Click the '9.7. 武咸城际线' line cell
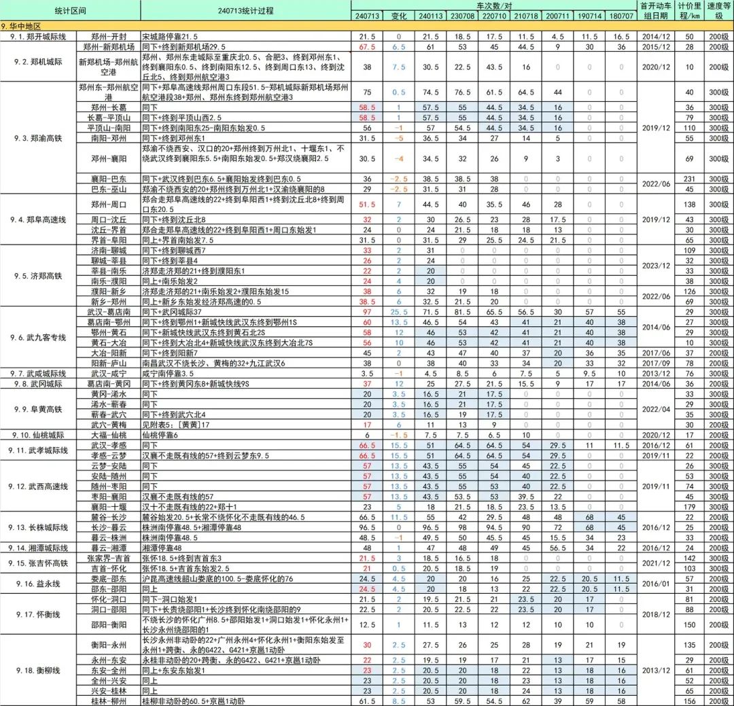734x706 pixels. pyautogui.click(x=38, y=374)
